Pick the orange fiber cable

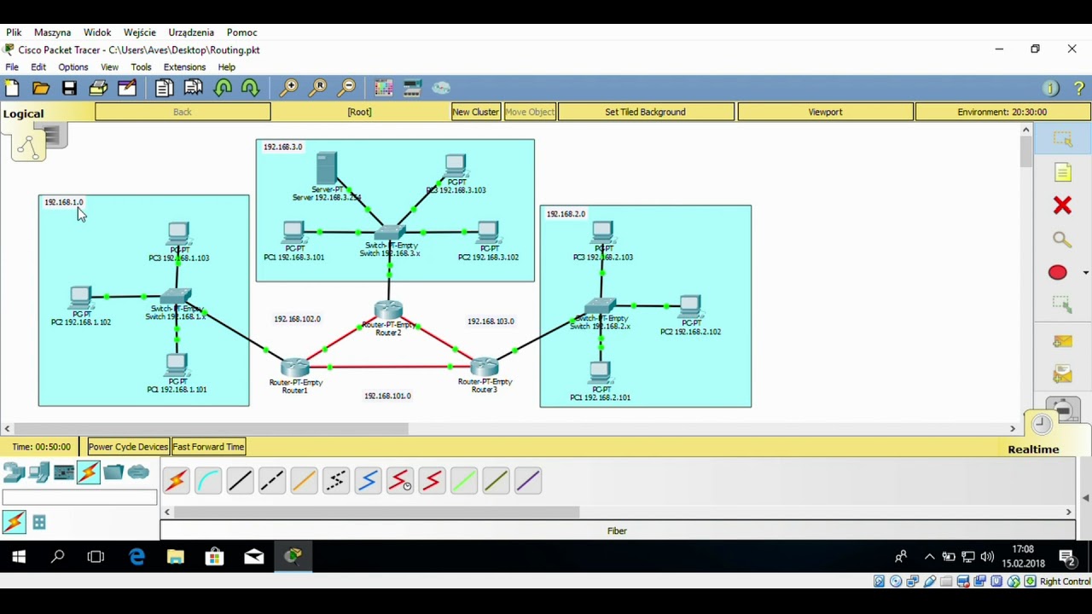304,481
